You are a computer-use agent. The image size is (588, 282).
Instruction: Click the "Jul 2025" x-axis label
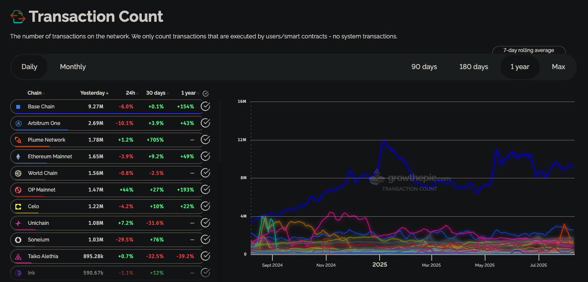[x=539, y=265]
